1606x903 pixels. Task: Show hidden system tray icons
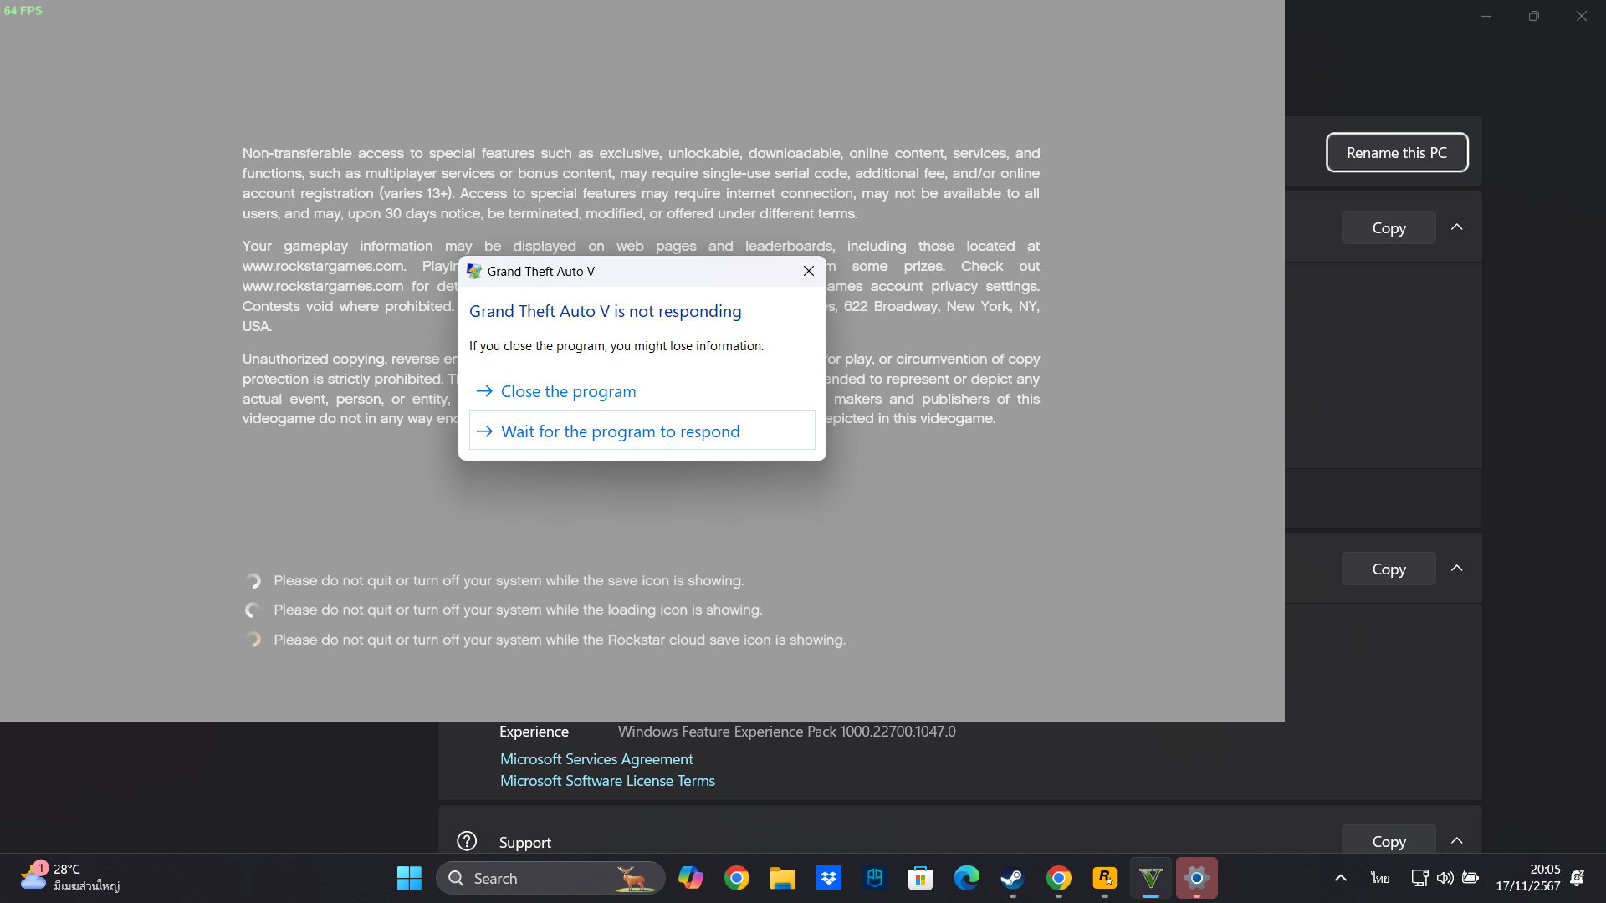pos(1341,878)
